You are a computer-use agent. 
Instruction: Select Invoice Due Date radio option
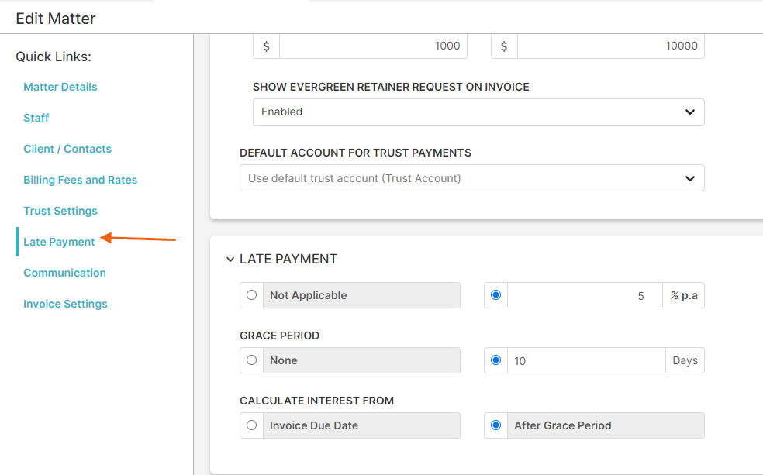coord(251,425)
